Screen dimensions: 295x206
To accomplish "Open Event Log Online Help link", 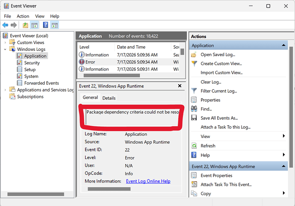I will pos(148,181).
